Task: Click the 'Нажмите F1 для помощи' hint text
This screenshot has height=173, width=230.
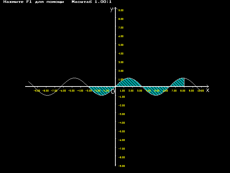Action: coord(33,2)
